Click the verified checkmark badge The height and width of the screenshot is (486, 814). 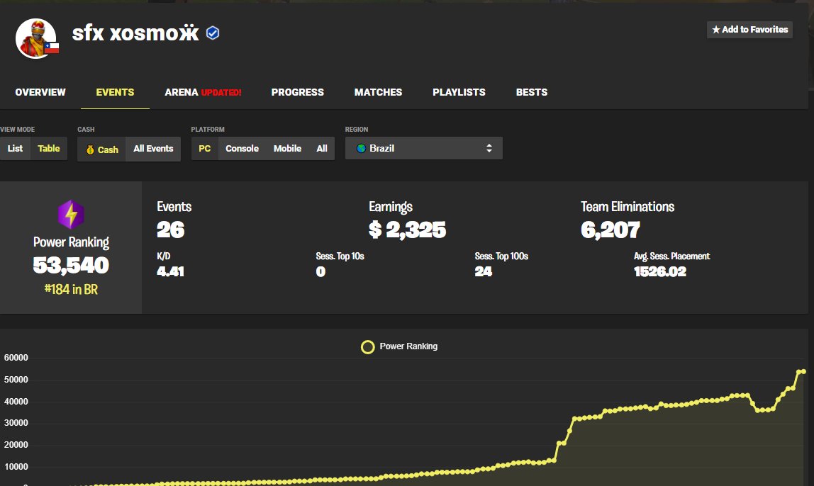tap(213, 33)
